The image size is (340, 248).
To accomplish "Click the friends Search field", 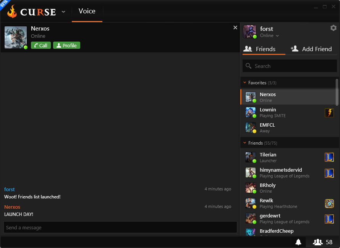I will pos(290,66).
